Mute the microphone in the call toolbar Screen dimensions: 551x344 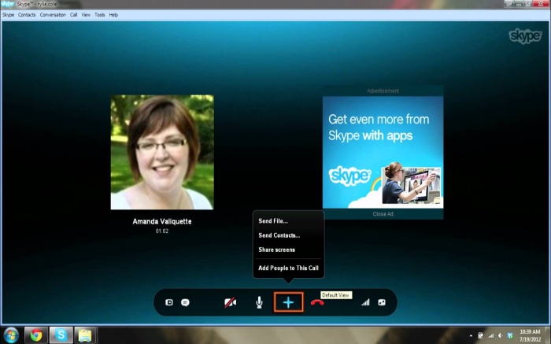point(259,302)
